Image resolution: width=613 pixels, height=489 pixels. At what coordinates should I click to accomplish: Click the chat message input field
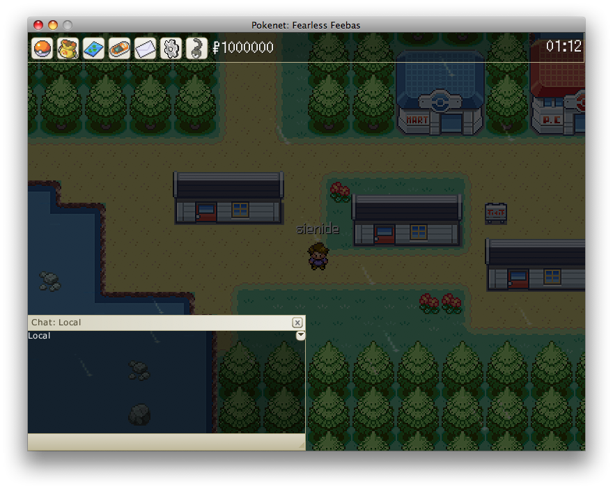coord(166,442)
